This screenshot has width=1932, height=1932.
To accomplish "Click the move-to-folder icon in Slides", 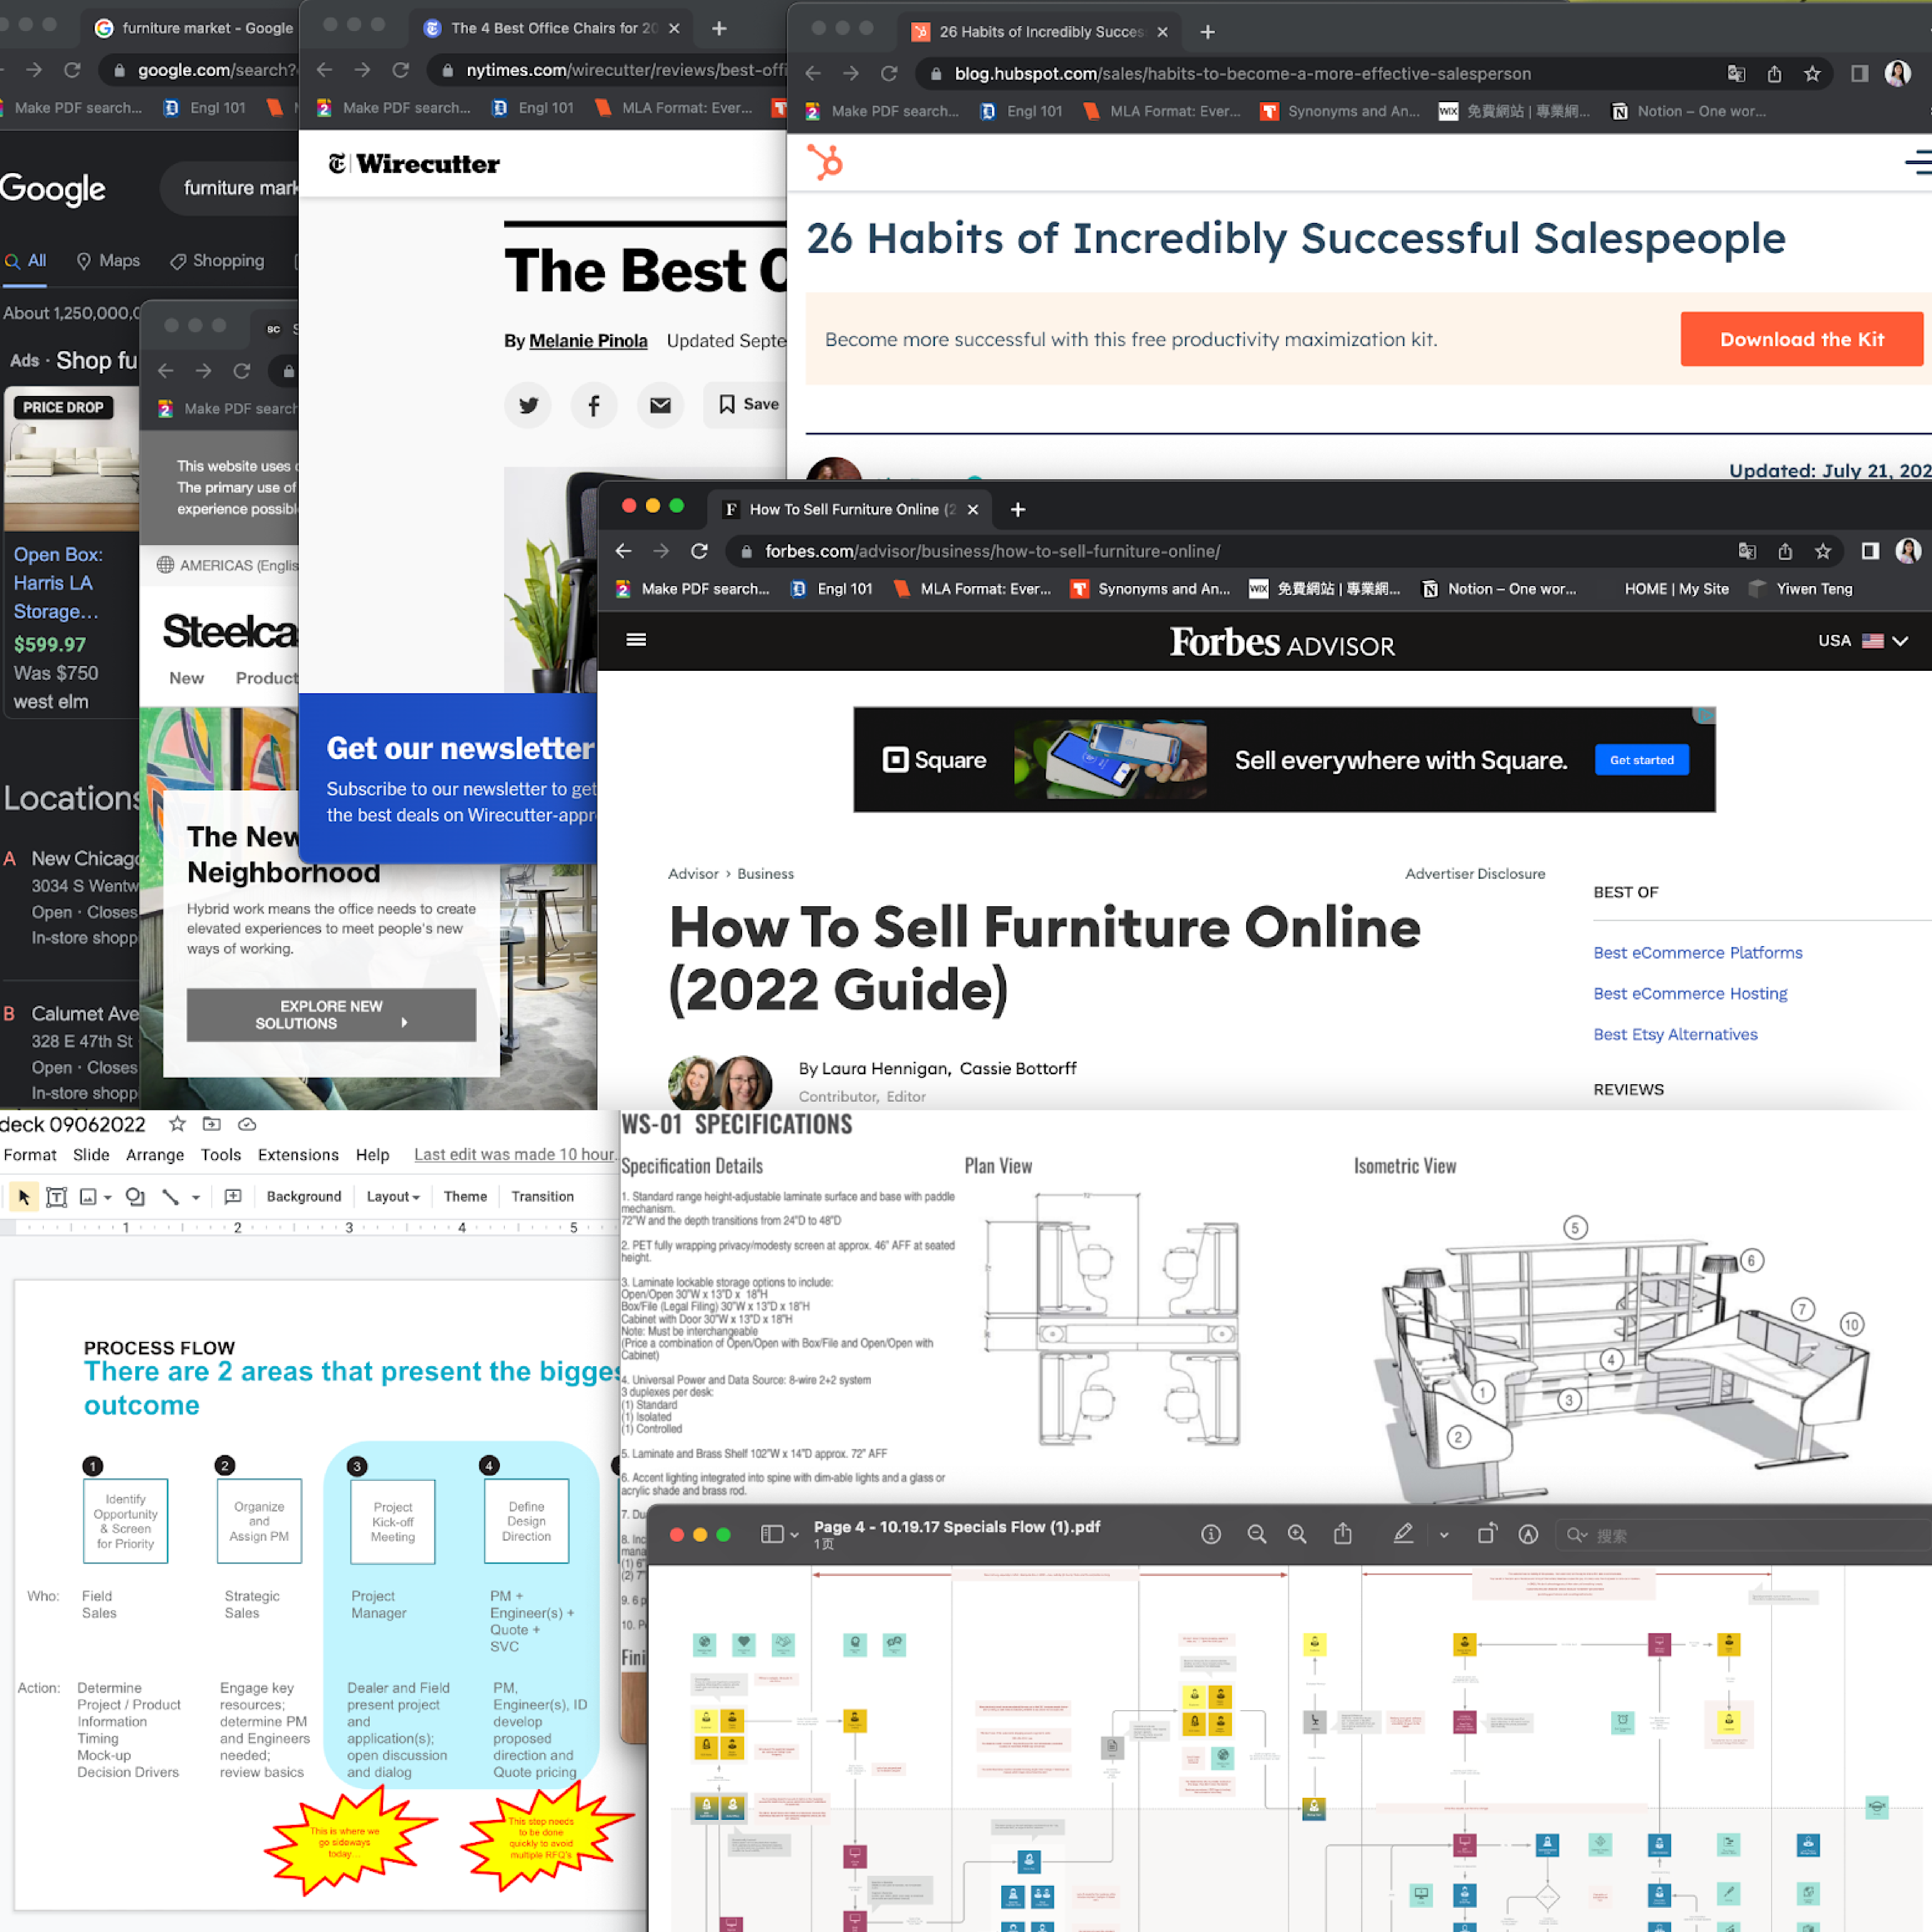I will [212, 1124].
